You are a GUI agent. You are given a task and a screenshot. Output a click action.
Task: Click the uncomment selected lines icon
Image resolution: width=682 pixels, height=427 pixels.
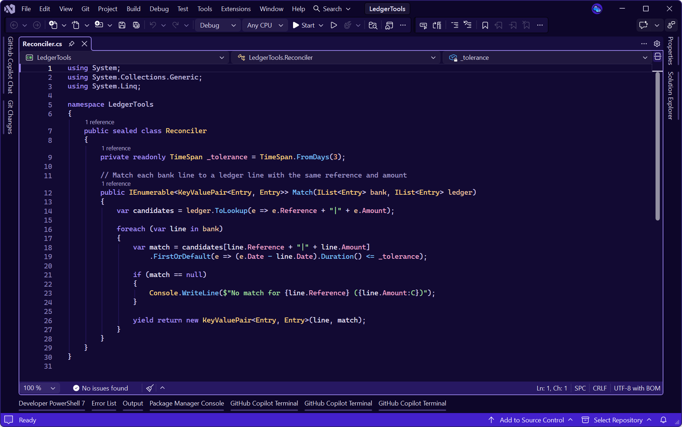click(x=468, y=25)
